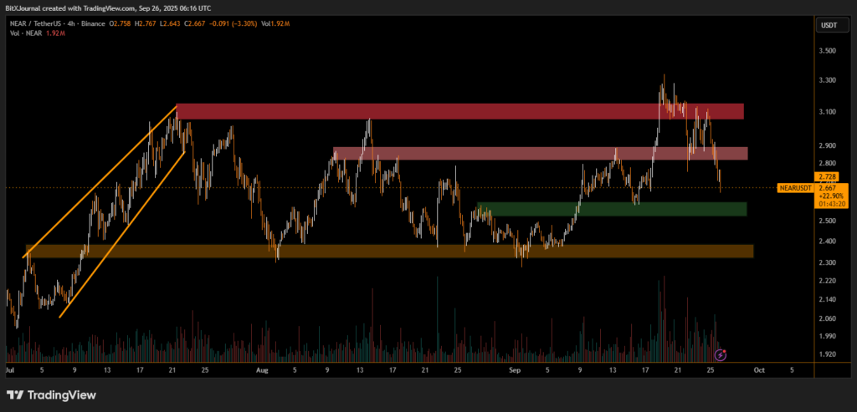Select the dark red upper resistance zone
Image resolution: width=857 pixels, height=412 pixels.
click(459, 111)
